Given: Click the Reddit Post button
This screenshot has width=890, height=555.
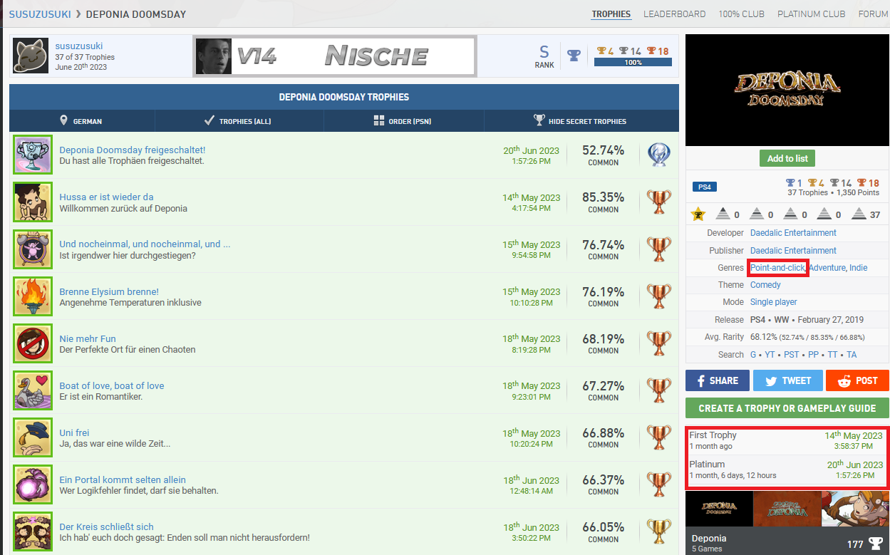Looking at the screenshot, I should pyautogui.click(x=857, y=380).
